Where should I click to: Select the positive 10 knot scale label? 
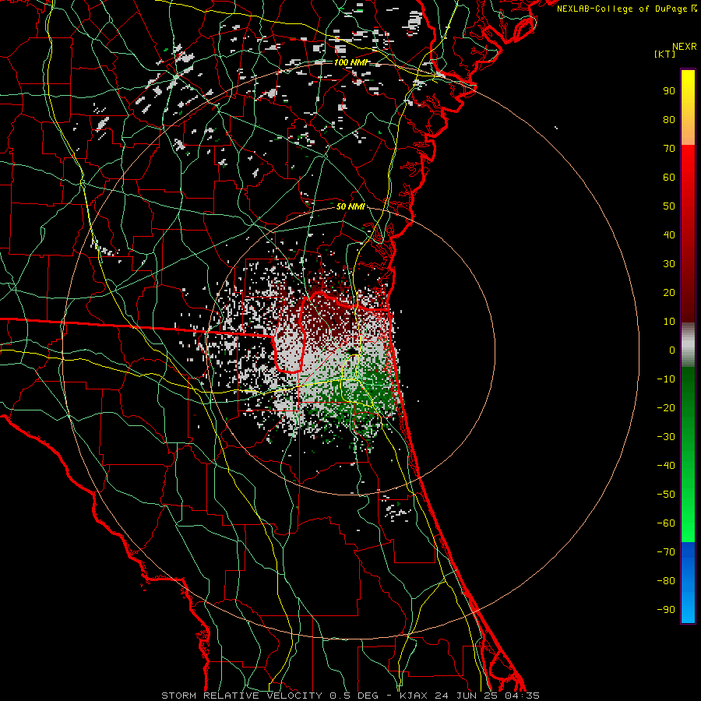(x=669, y=322)
